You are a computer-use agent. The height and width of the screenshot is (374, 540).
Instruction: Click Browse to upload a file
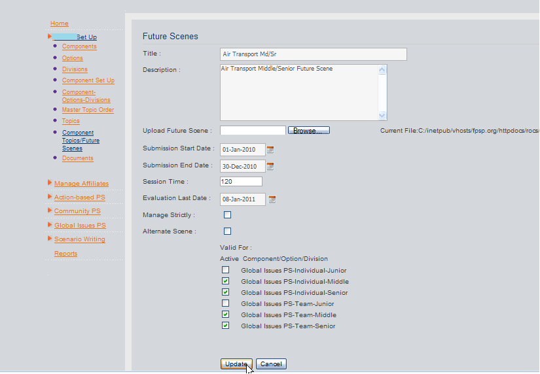pyautogui.click(x=308, y=131)
